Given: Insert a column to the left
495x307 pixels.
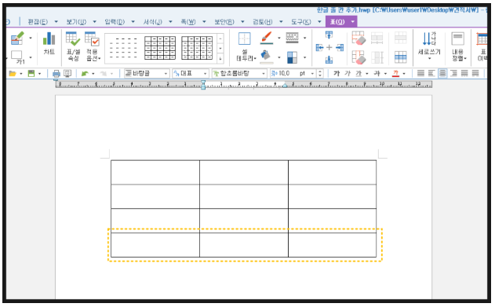Looking at the screenshot, I should tap(319, 47).
